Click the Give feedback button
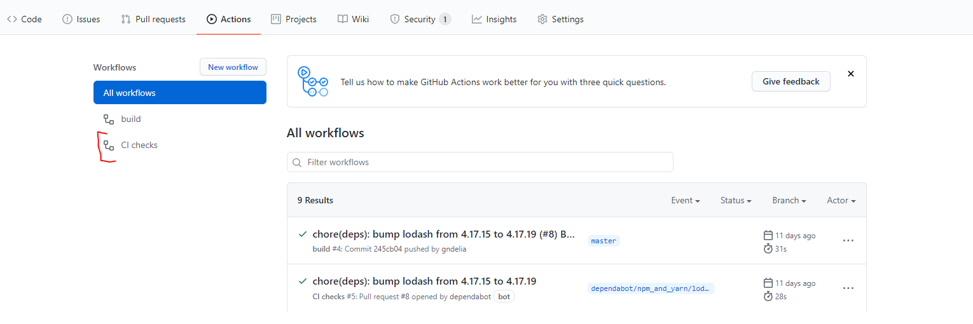 pos(791,81)
